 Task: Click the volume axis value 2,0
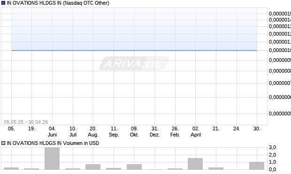[272, 155]
